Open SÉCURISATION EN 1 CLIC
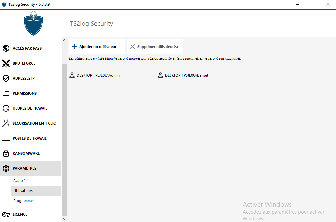 31,123
